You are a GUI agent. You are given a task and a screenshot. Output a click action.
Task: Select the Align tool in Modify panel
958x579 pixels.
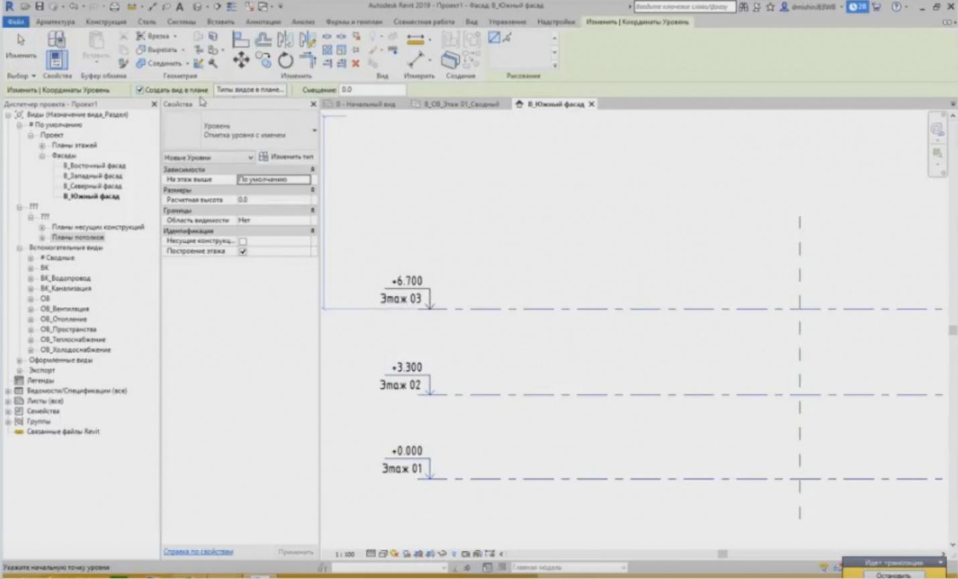[240, 40]
